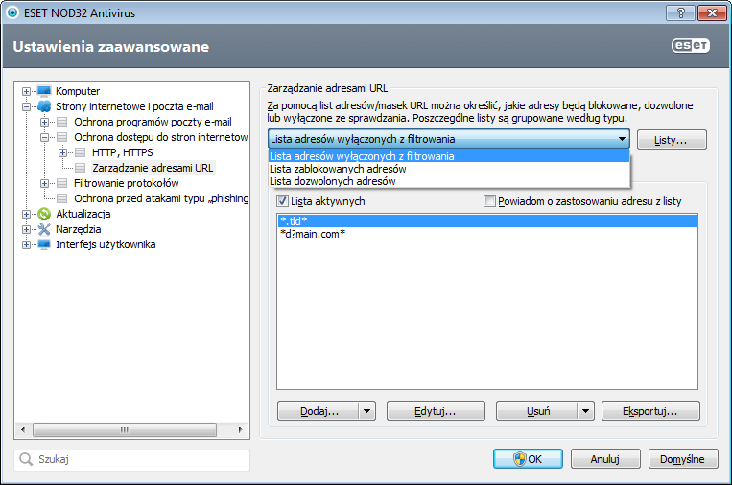732x485 pixels.
Task: Click the ESET eye icon in title bar
Action: [x=12, y=12]
